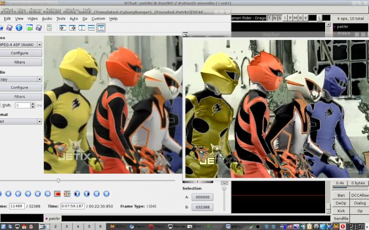
Task: Select the side-by-side preview icon
Action: click(82, 28)
